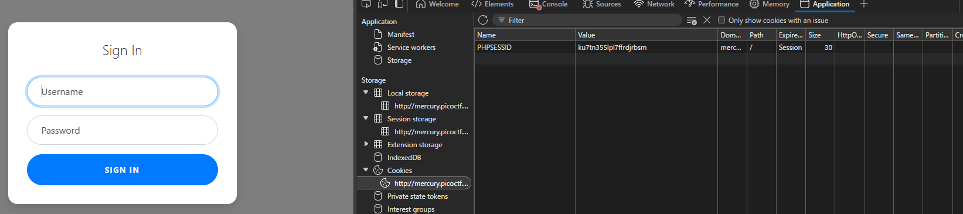The width and height of the screenshot is (963, 214).
Task: Sort cookies by Name column
Action: 525,35
